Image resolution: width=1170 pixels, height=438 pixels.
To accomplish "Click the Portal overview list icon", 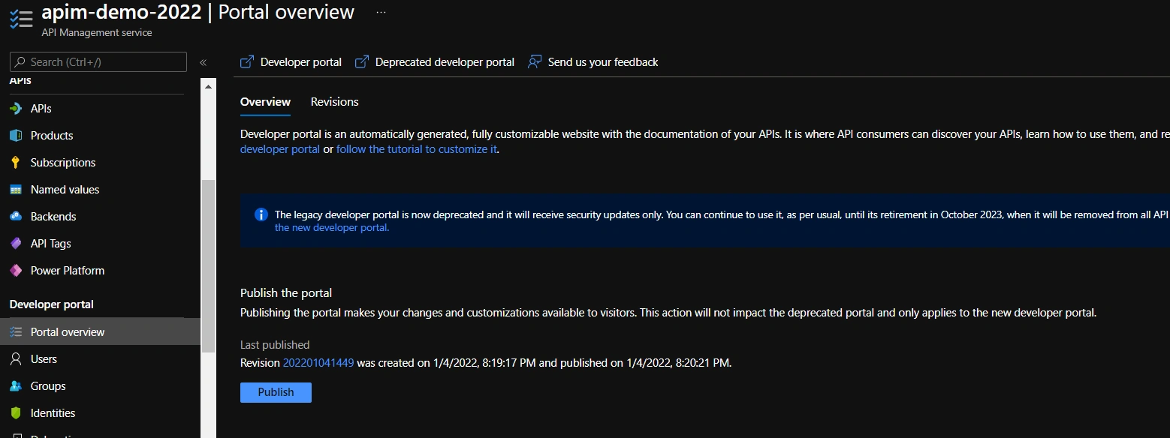I will [16, 332].
